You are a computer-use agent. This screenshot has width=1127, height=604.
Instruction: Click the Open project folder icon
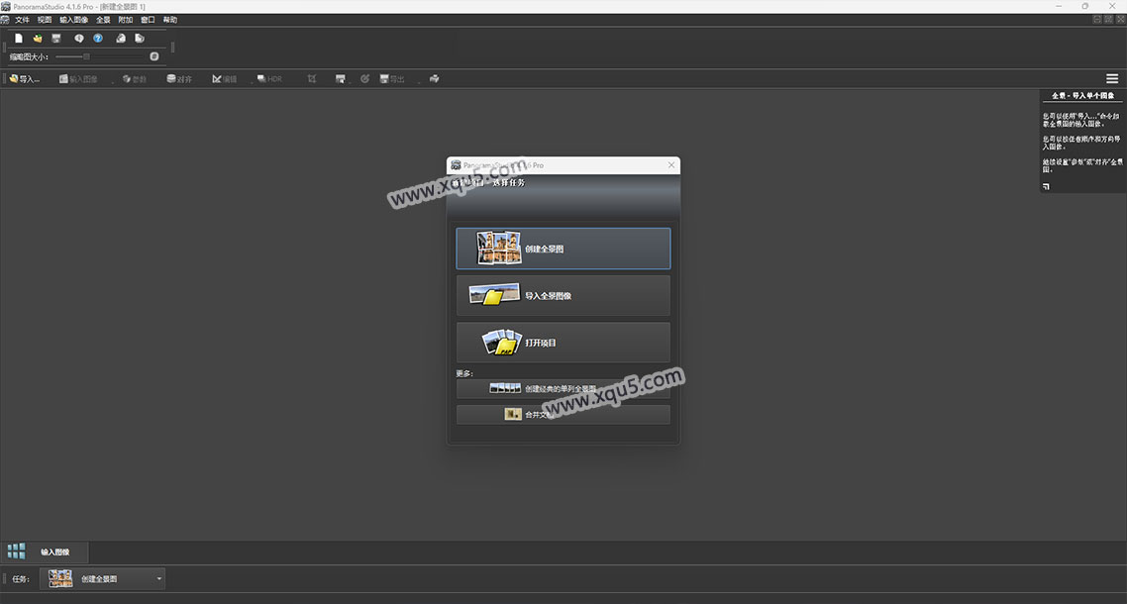point(38,38)
